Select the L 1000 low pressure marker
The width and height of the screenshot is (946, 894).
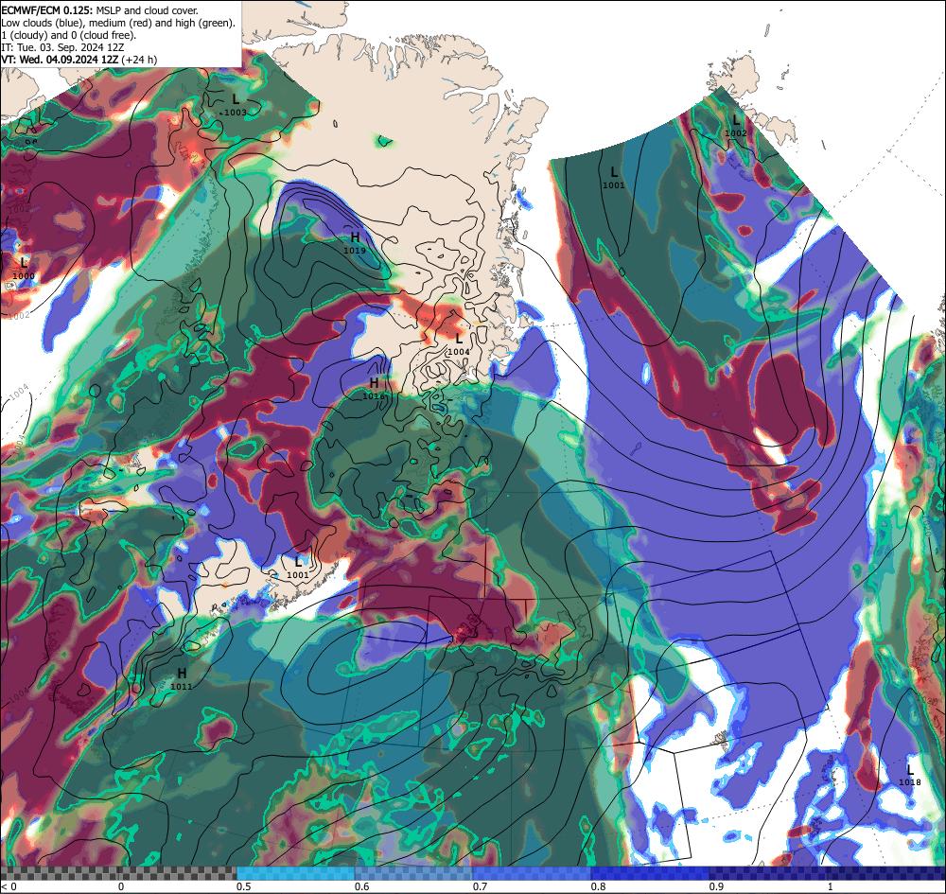[24, 269]
